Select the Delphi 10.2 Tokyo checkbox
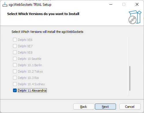 point(15,71)
